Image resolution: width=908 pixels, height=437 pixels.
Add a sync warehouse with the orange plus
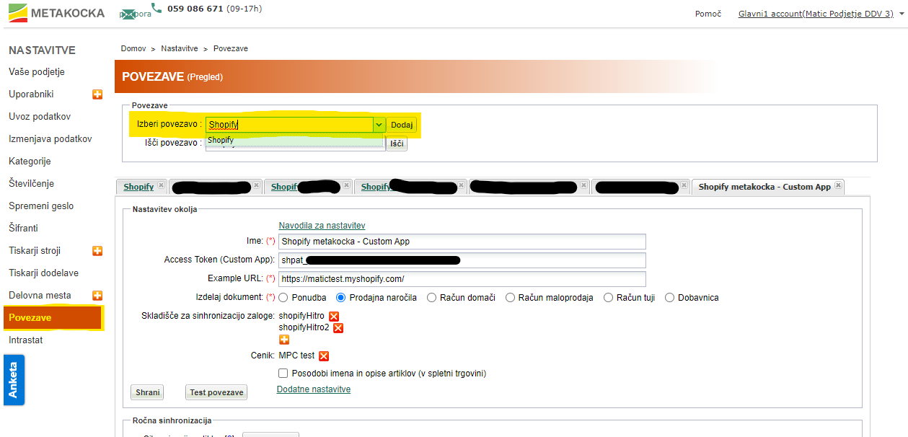(x=284, y=340)
